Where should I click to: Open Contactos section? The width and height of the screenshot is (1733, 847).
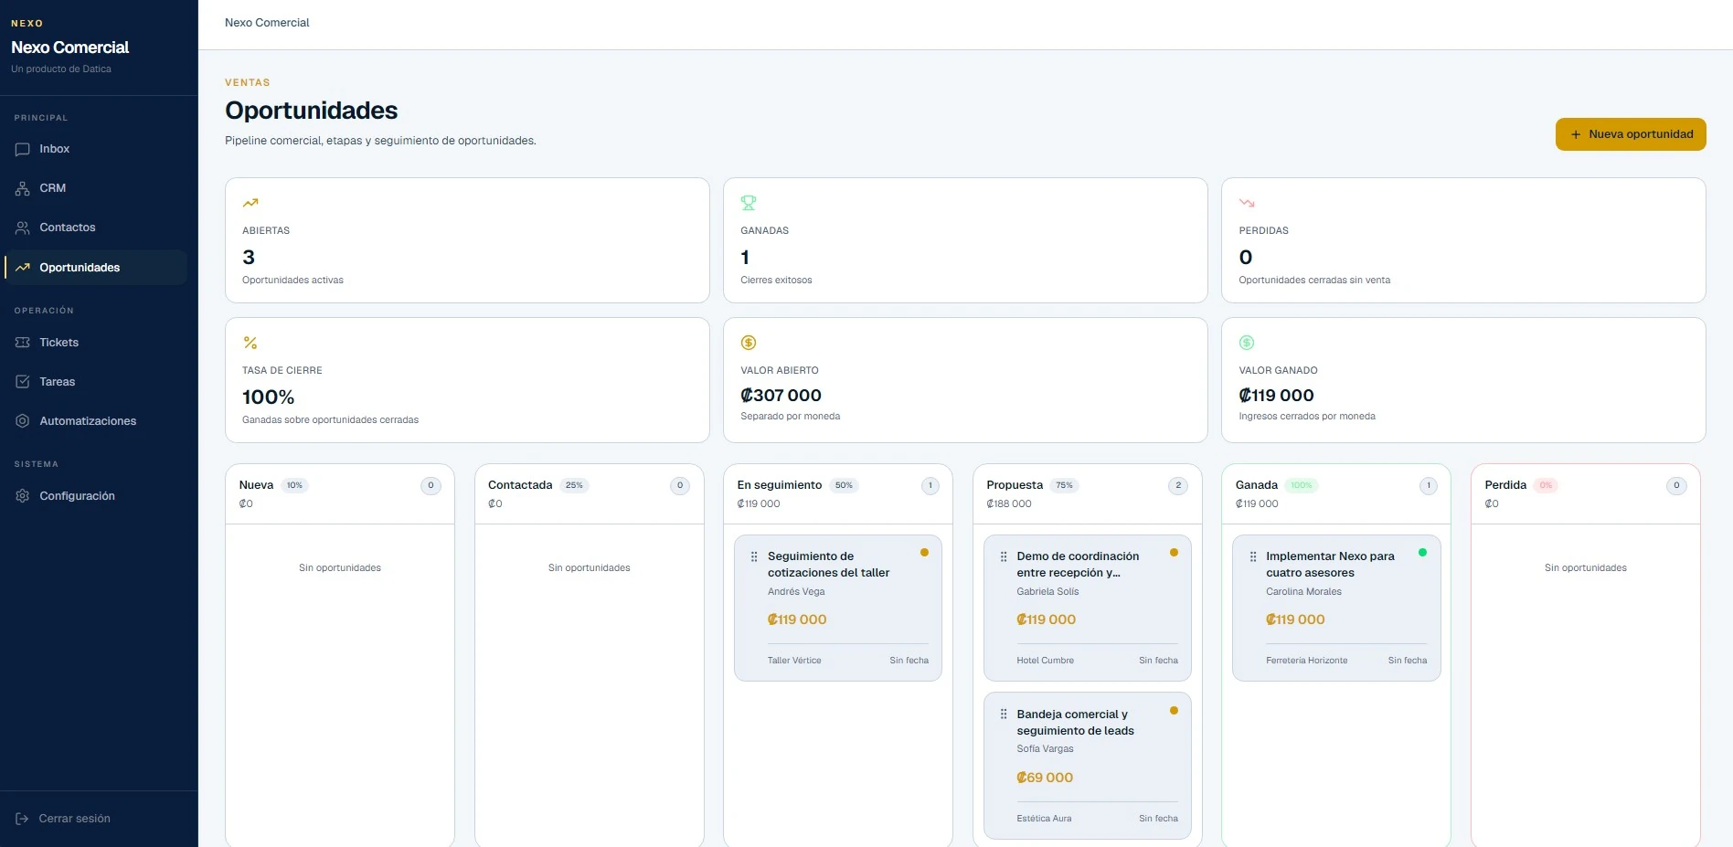pyautogui.click(x=95, y=228)
